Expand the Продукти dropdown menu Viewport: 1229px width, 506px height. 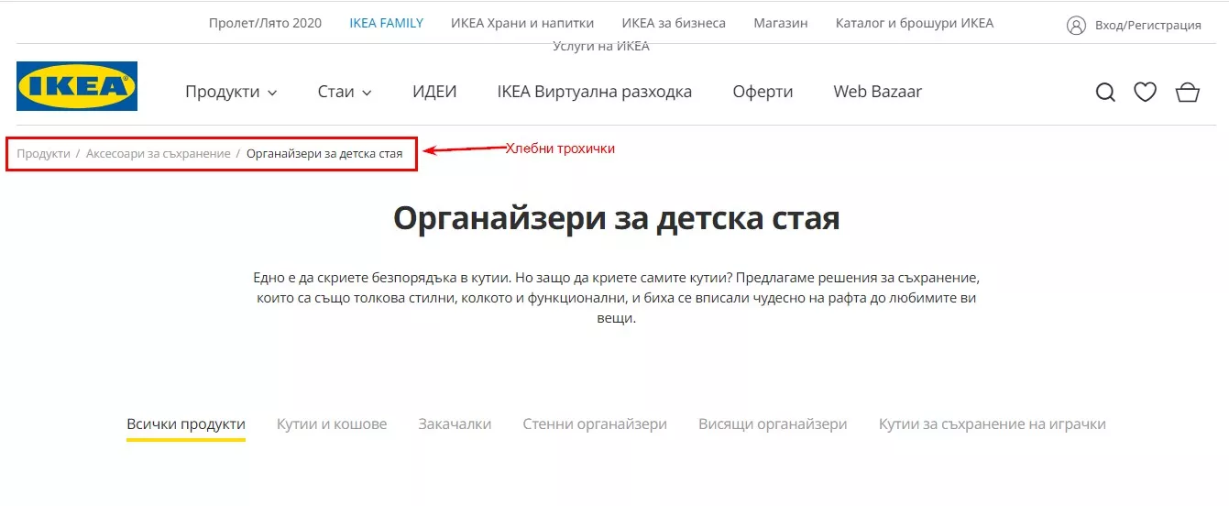coord(231,92)
